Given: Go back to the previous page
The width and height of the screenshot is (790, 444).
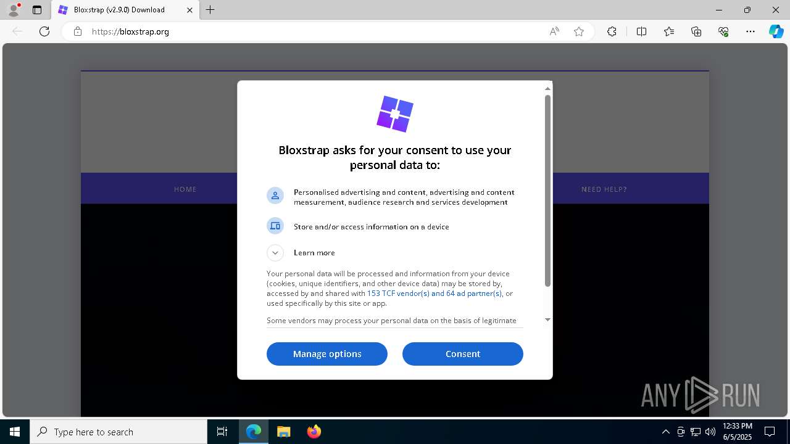Looking at the screenshot, I should (x=17, y=31).
